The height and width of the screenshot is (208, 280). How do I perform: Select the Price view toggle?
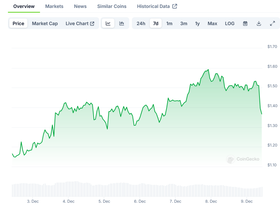19,23
